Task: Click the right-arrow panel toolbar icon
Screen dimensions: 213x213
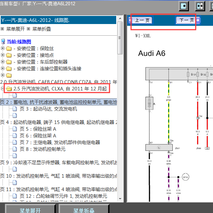Action: pos(184,6)
